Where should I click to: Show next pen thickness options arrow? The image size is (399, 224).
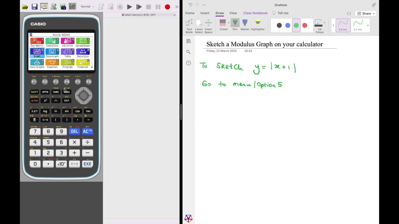tap(368, 26)
